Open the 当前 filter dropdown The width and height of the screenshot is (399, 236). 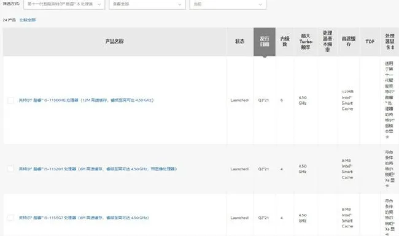(228, 4)
